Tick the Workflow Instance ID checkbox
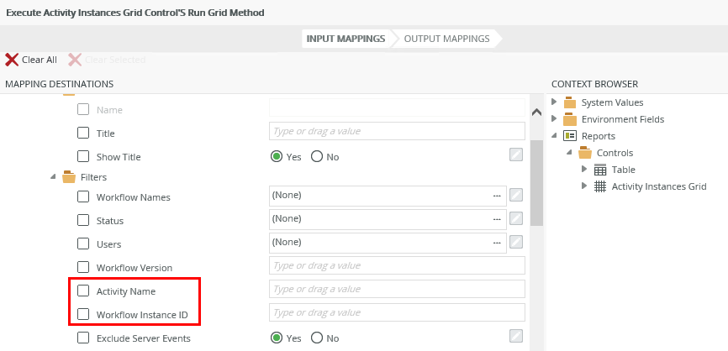 coord(83,315)
